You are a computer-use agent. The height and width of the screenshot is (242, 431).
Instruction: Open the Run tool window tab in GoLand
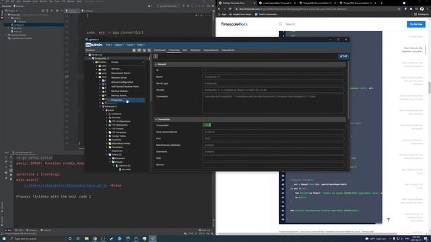(8, 230)
